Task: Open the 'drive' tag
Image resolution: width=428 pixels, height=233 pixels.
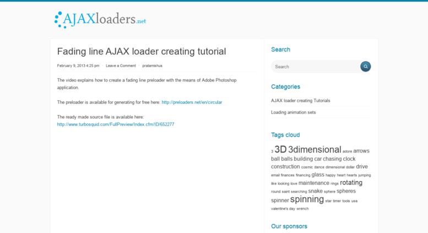Action: click(x=362, y=166)
